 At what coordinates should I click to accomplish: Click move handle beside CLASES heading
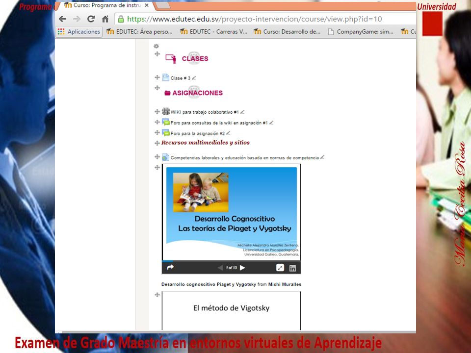point(157,54)
